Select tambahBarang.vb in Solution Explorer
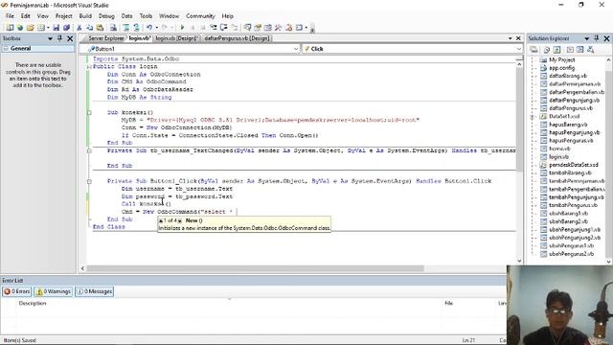This screenshot has height=345, width=613. pyautogui.click(x=570, y=172)
